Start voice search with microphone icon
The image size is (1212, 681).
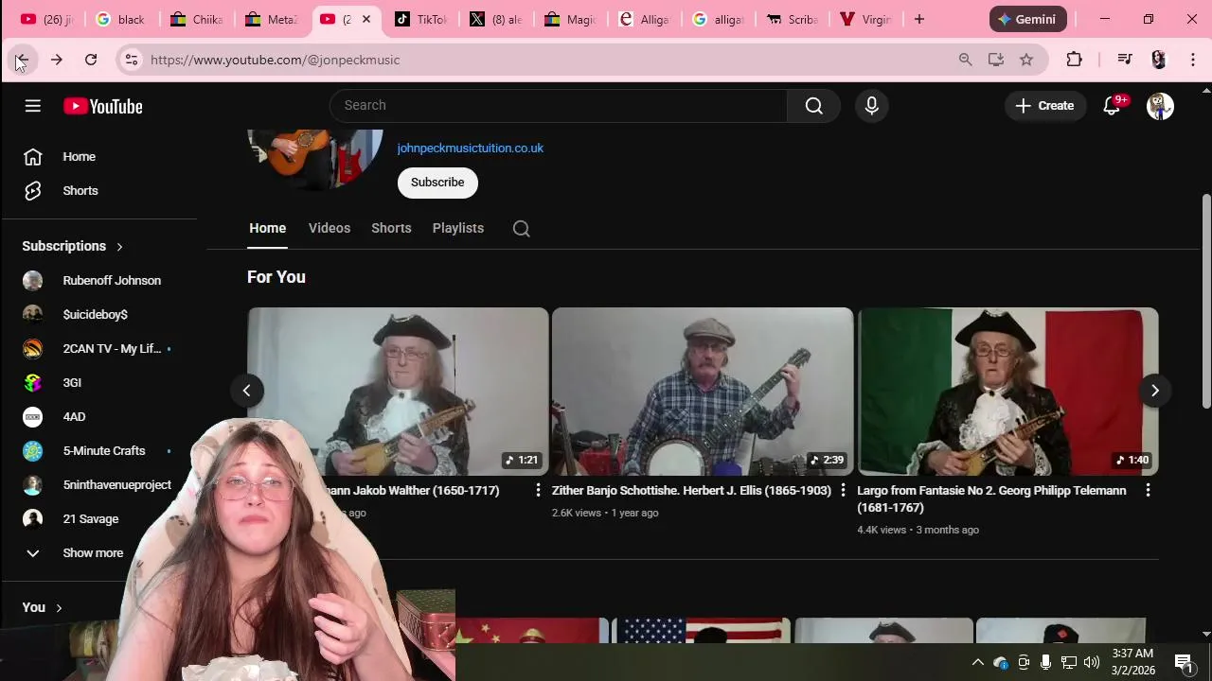click(x=872, y=106)
